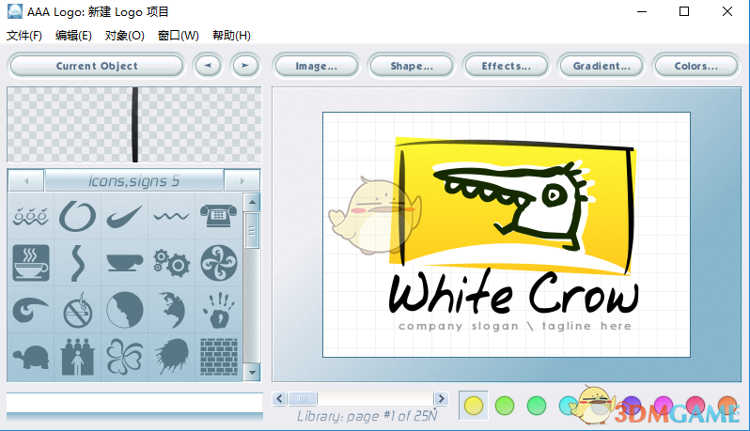Select the light green color swatch
The height and width of the screenshot is (431, 750).
[x=505, y=406]
